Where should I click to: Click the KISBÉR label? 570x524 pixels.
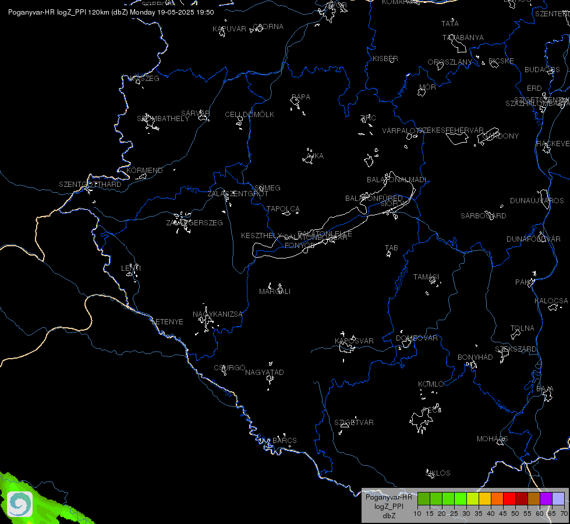[x=385, y=59]
